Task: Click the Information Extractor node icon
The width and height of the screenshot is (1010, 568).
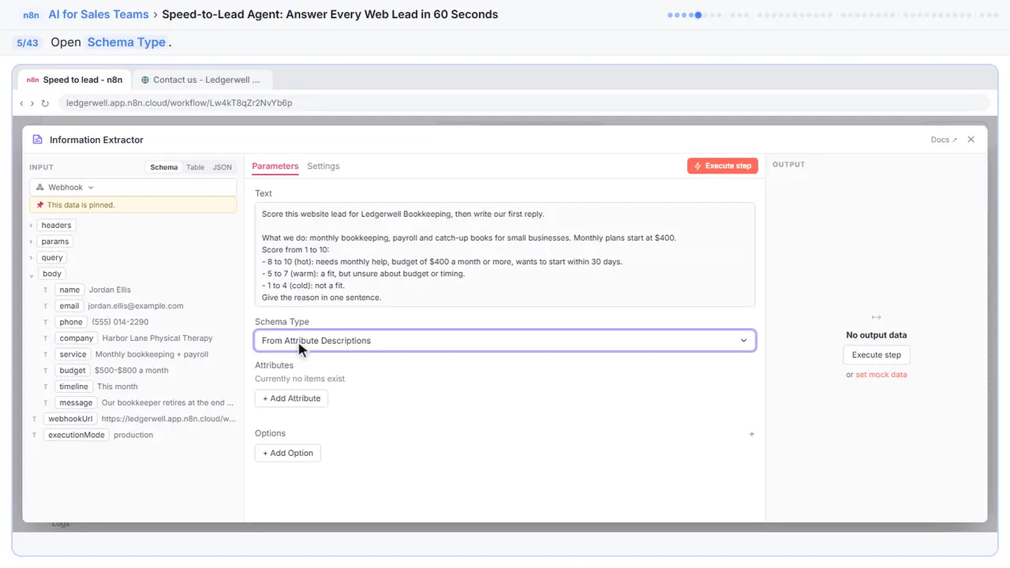Action: click(x=37, y=140)
